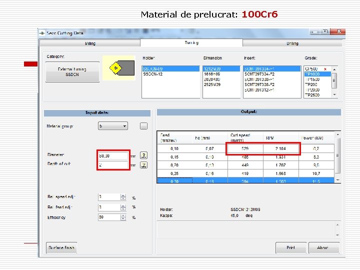The height and width of the screenshot is (270, 360).
Task: Select insert SCMT09T304-F1
Action: [x=272, y=68]
